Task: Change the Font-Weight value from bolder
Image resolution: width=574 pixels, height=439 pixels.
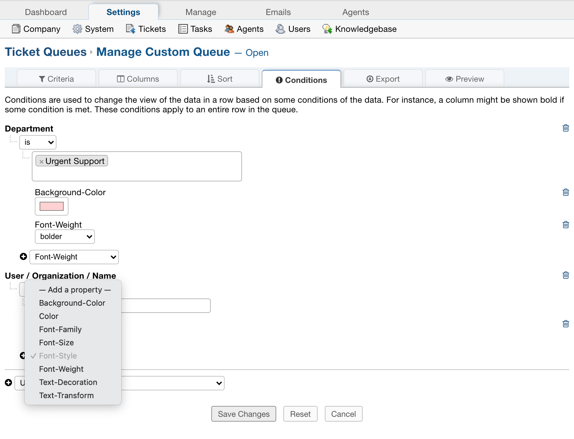Action: point(65,236)
